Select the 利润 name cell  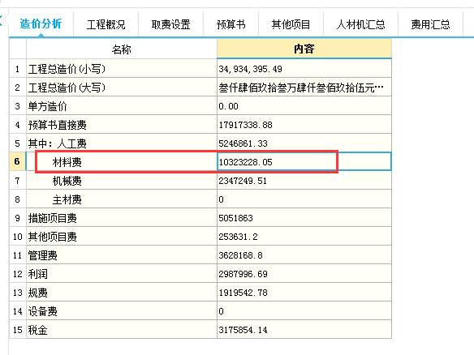[x=122, y=274]
